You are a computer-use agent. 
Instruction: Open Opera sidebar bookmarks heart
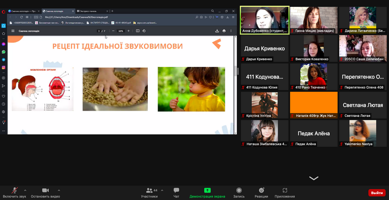(x=3, y=96)
